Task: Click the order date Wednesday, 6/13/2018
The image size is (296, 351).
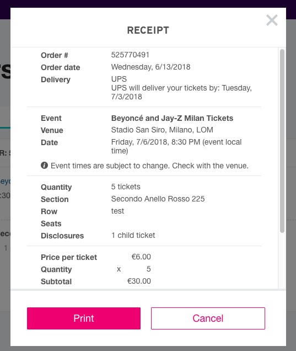Action: (x=150, y=67)
